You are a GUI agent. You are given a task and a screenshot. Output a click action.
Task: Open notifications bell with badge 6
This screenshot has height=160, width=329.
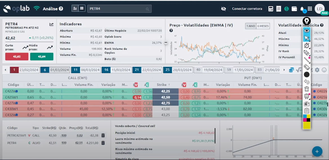302,9
